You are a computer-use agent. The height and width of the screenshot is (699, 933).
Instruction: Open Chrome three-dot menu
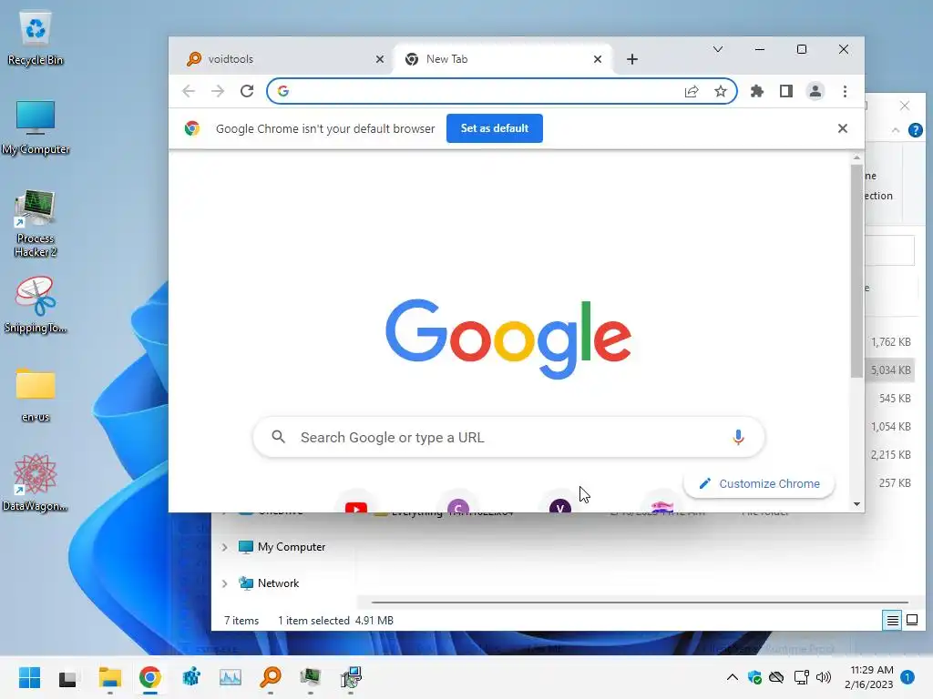[845, 91]
